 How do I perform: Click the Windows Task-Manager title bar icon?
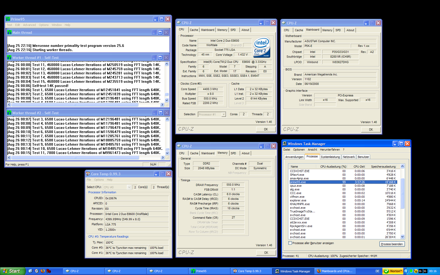(x=285, y=144)
